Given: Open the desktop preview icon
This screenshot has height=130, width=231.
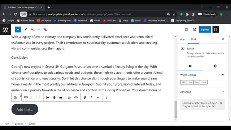Looking at the screenshot, I should [x=186, y=30].
